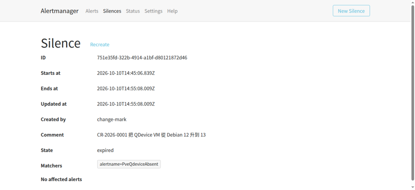This screenshot has height=190, width=415.
Task: Switch to the Silences nav tab
Action: tap(112, 11)
